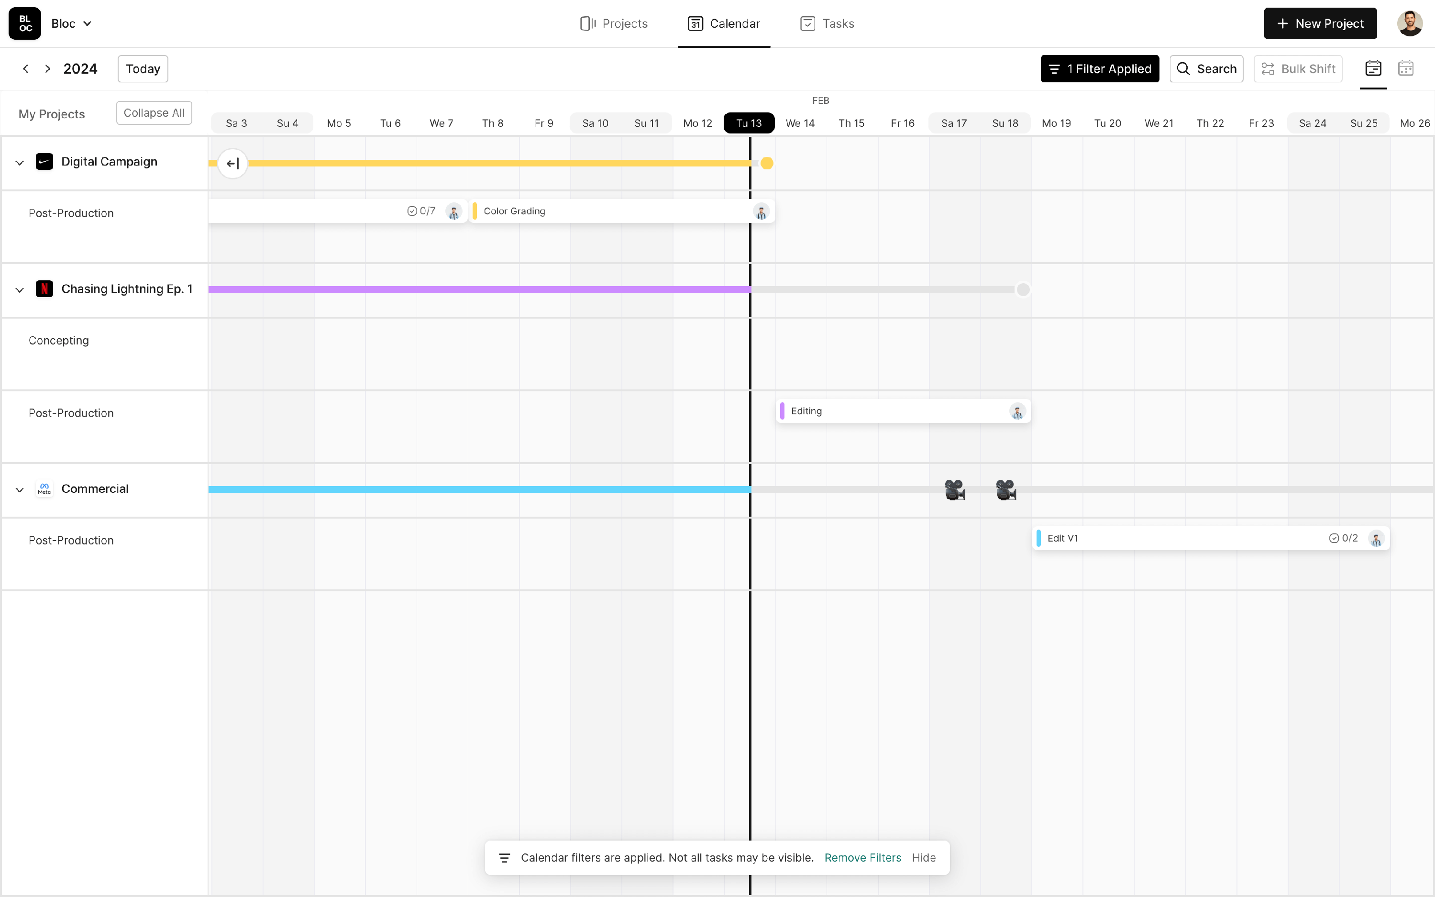Click the jump-to-start arrow on Digital Campaign timeline
Viewport: 1435px width, 897px height.
[232, 163]
